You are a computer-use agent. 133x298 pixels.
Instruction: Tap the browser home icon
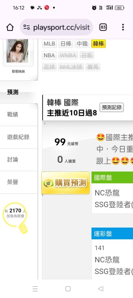pyautogui.click(x=10, y=27)
